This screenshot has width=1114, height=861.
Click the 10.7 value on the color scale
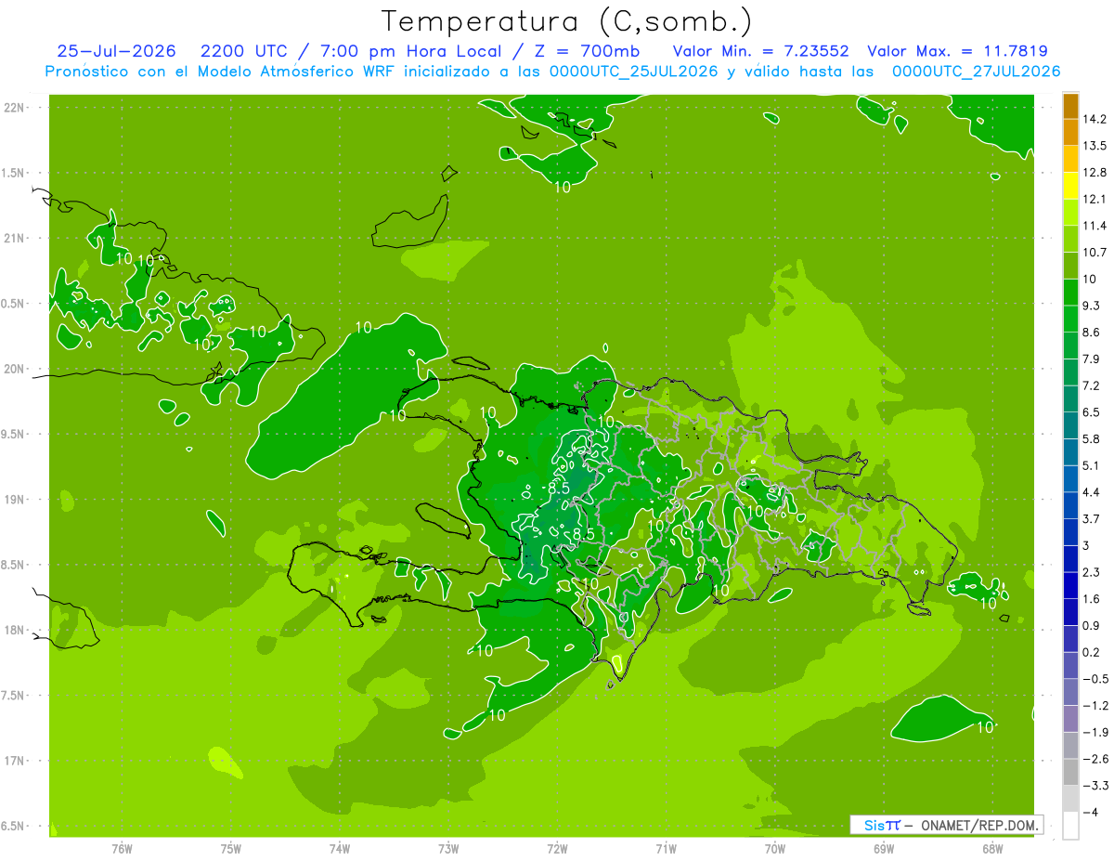point(1095,253)
